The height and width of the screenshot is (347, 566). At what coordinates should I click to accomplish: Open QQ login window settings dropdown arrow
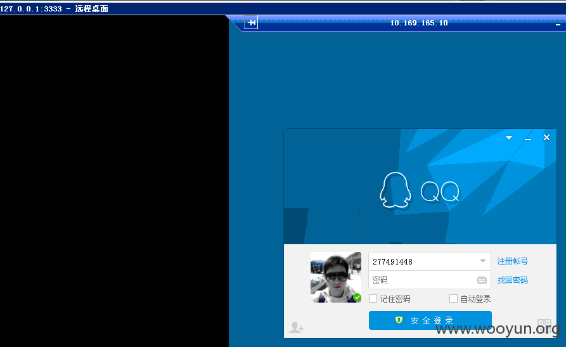pos(509,138)
